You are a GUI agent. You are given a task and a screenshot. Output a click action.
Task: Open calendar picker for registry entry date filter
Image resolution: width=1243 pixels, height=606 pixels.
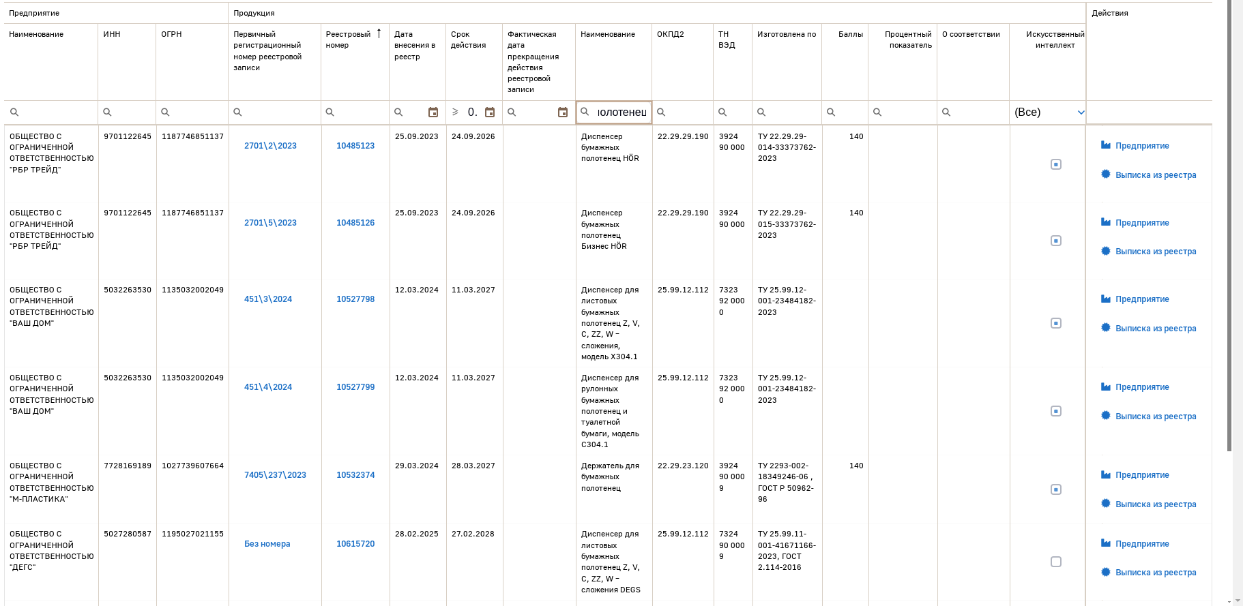pos(433,112)
